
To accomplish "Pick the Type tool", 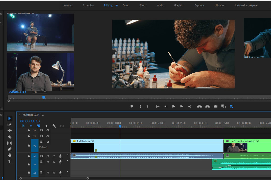I will click(x=10, y=161).
